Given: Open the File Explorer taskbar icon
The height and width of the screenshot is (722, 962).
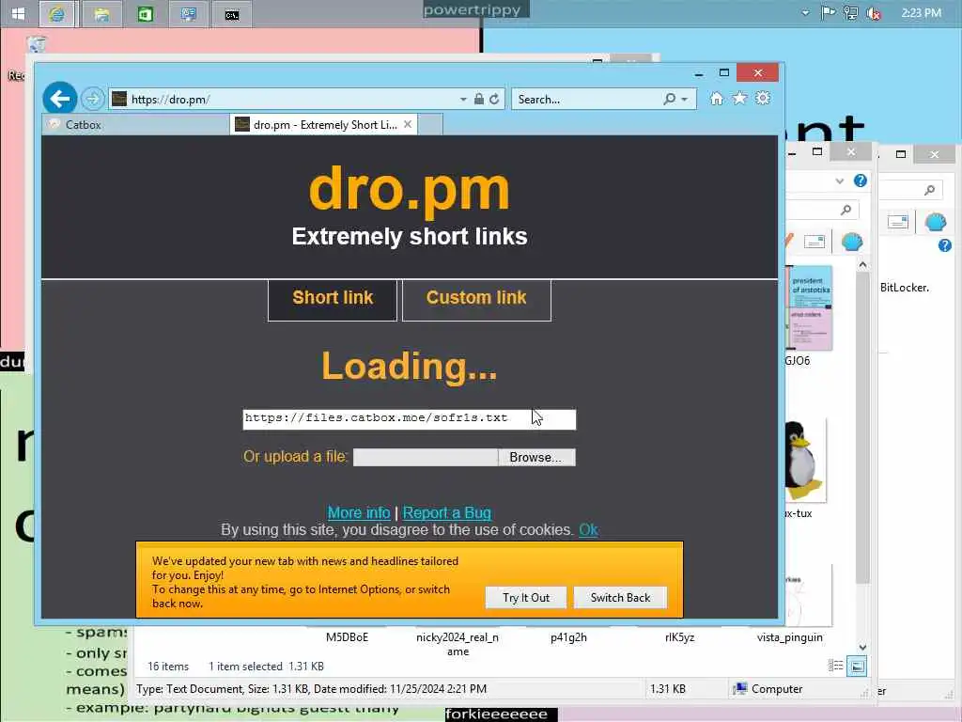Looking at the screenshot, I should click(101, 14).
